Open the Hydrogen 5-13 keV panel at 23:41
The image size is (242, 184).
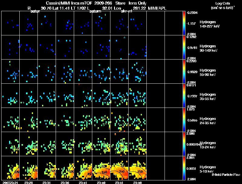[x=83, y=168]
